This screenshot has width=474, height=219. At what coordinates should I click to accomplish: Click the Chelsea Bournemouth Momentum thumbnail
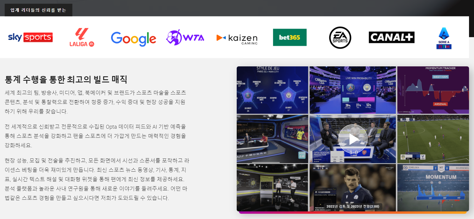[x=433, y=188]
